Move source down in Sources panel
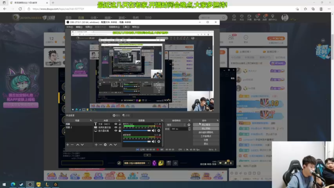 pos(115,145)
